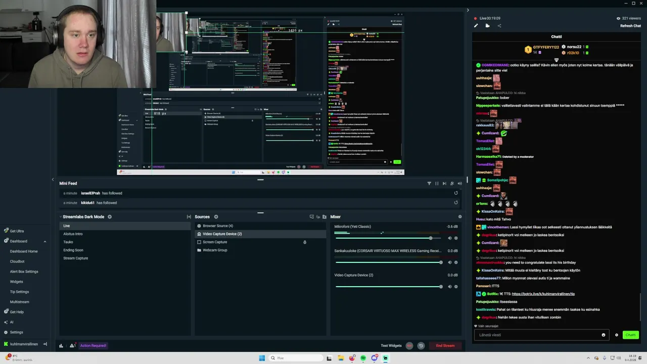Open Multistream in sidebar

(x=20, y=302)
